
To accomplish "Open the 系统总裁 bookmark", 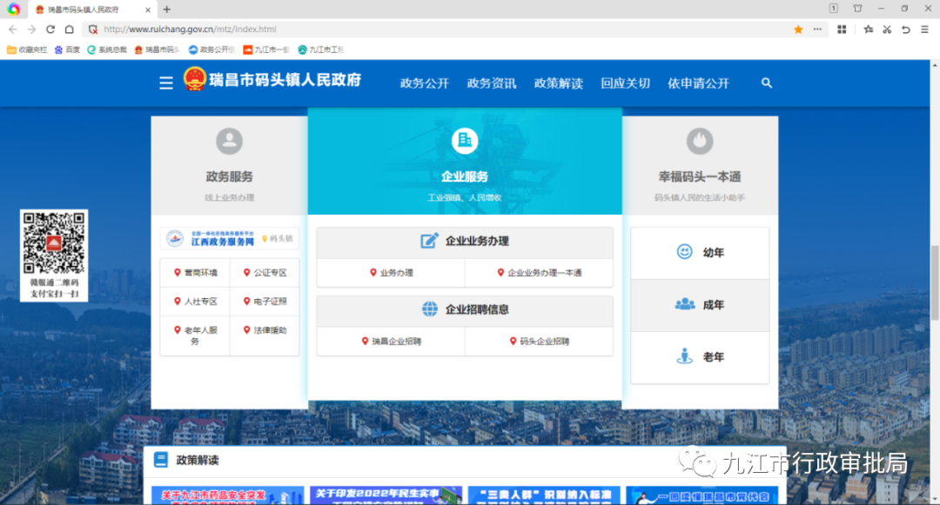I will point(107,50).
